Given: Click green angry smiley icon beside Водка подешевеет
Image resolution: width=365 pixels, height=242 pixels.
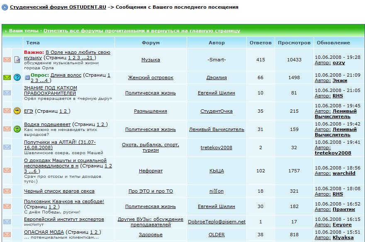Looking at the screenshot, I should coord(17,129).
